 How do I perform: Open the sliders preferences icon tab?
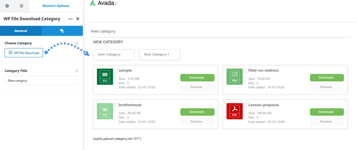pyautogui.click(x=22, y=6)
